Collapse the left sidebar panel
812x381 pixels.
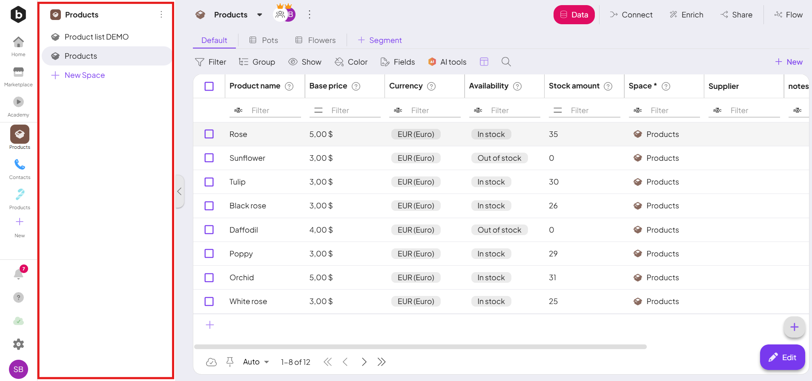coord(180,191)
